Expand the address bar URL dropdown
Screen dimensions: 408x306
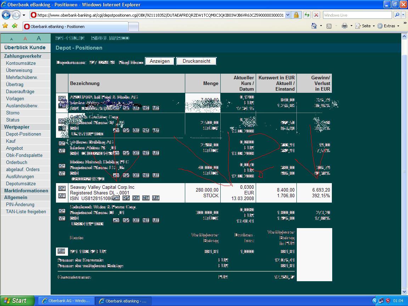coord(288,15)
